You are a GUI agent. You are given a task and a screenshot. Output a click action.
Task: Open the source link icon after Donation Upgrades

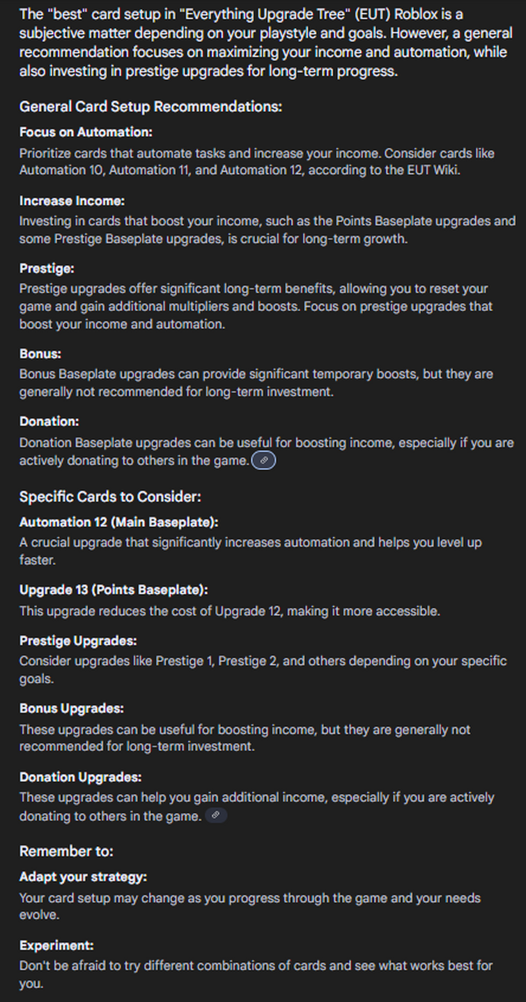click(216, 815)
